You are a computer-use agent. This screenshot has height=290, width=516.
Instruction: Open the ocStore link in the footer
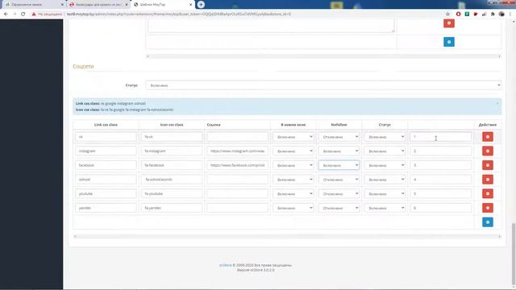226,265
